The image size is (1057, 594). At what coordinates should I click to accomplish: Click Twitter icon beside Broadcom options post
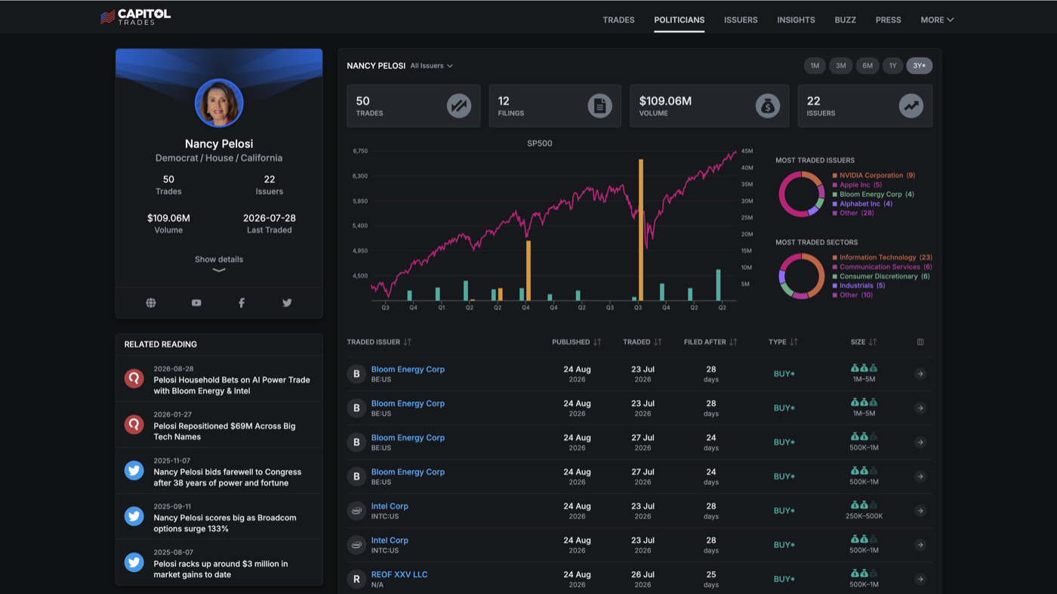tap(134, 516)
